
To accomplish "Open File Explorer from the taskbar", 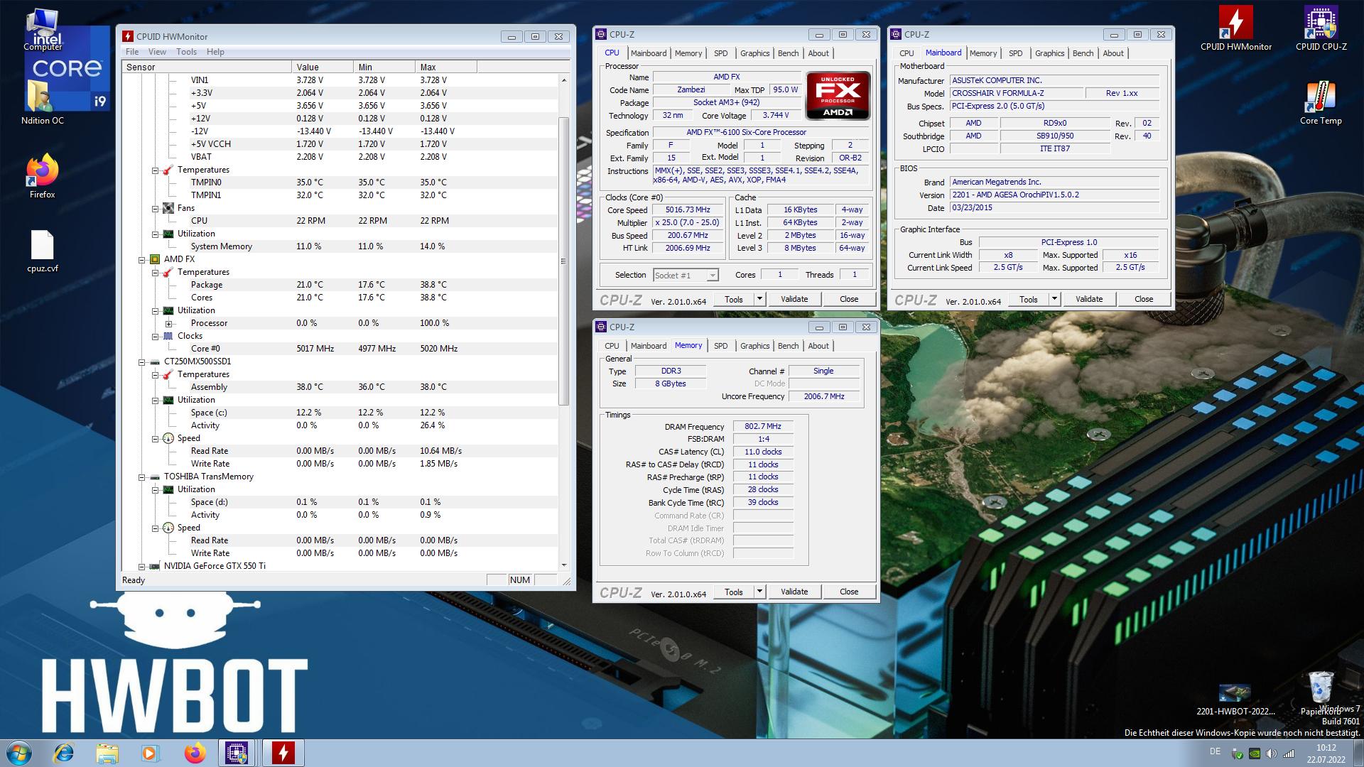I will [107, 753].
